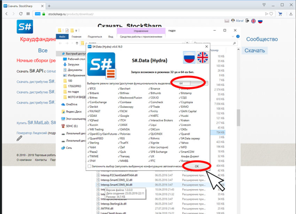The height and width of the screenshot is (214, 296).
Task: Click the Explorer search field
Action: coord(214,43)
